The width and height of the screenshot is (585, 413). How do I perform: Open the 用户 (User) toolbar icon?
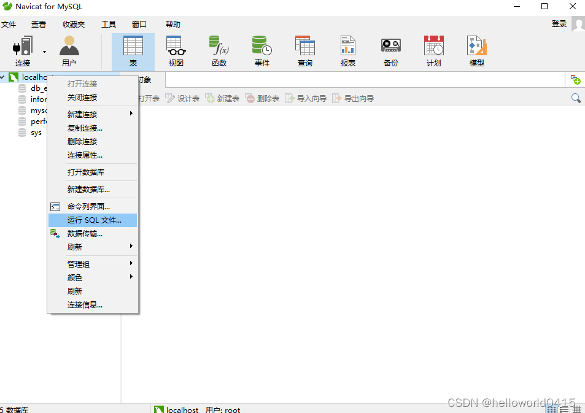69,51
